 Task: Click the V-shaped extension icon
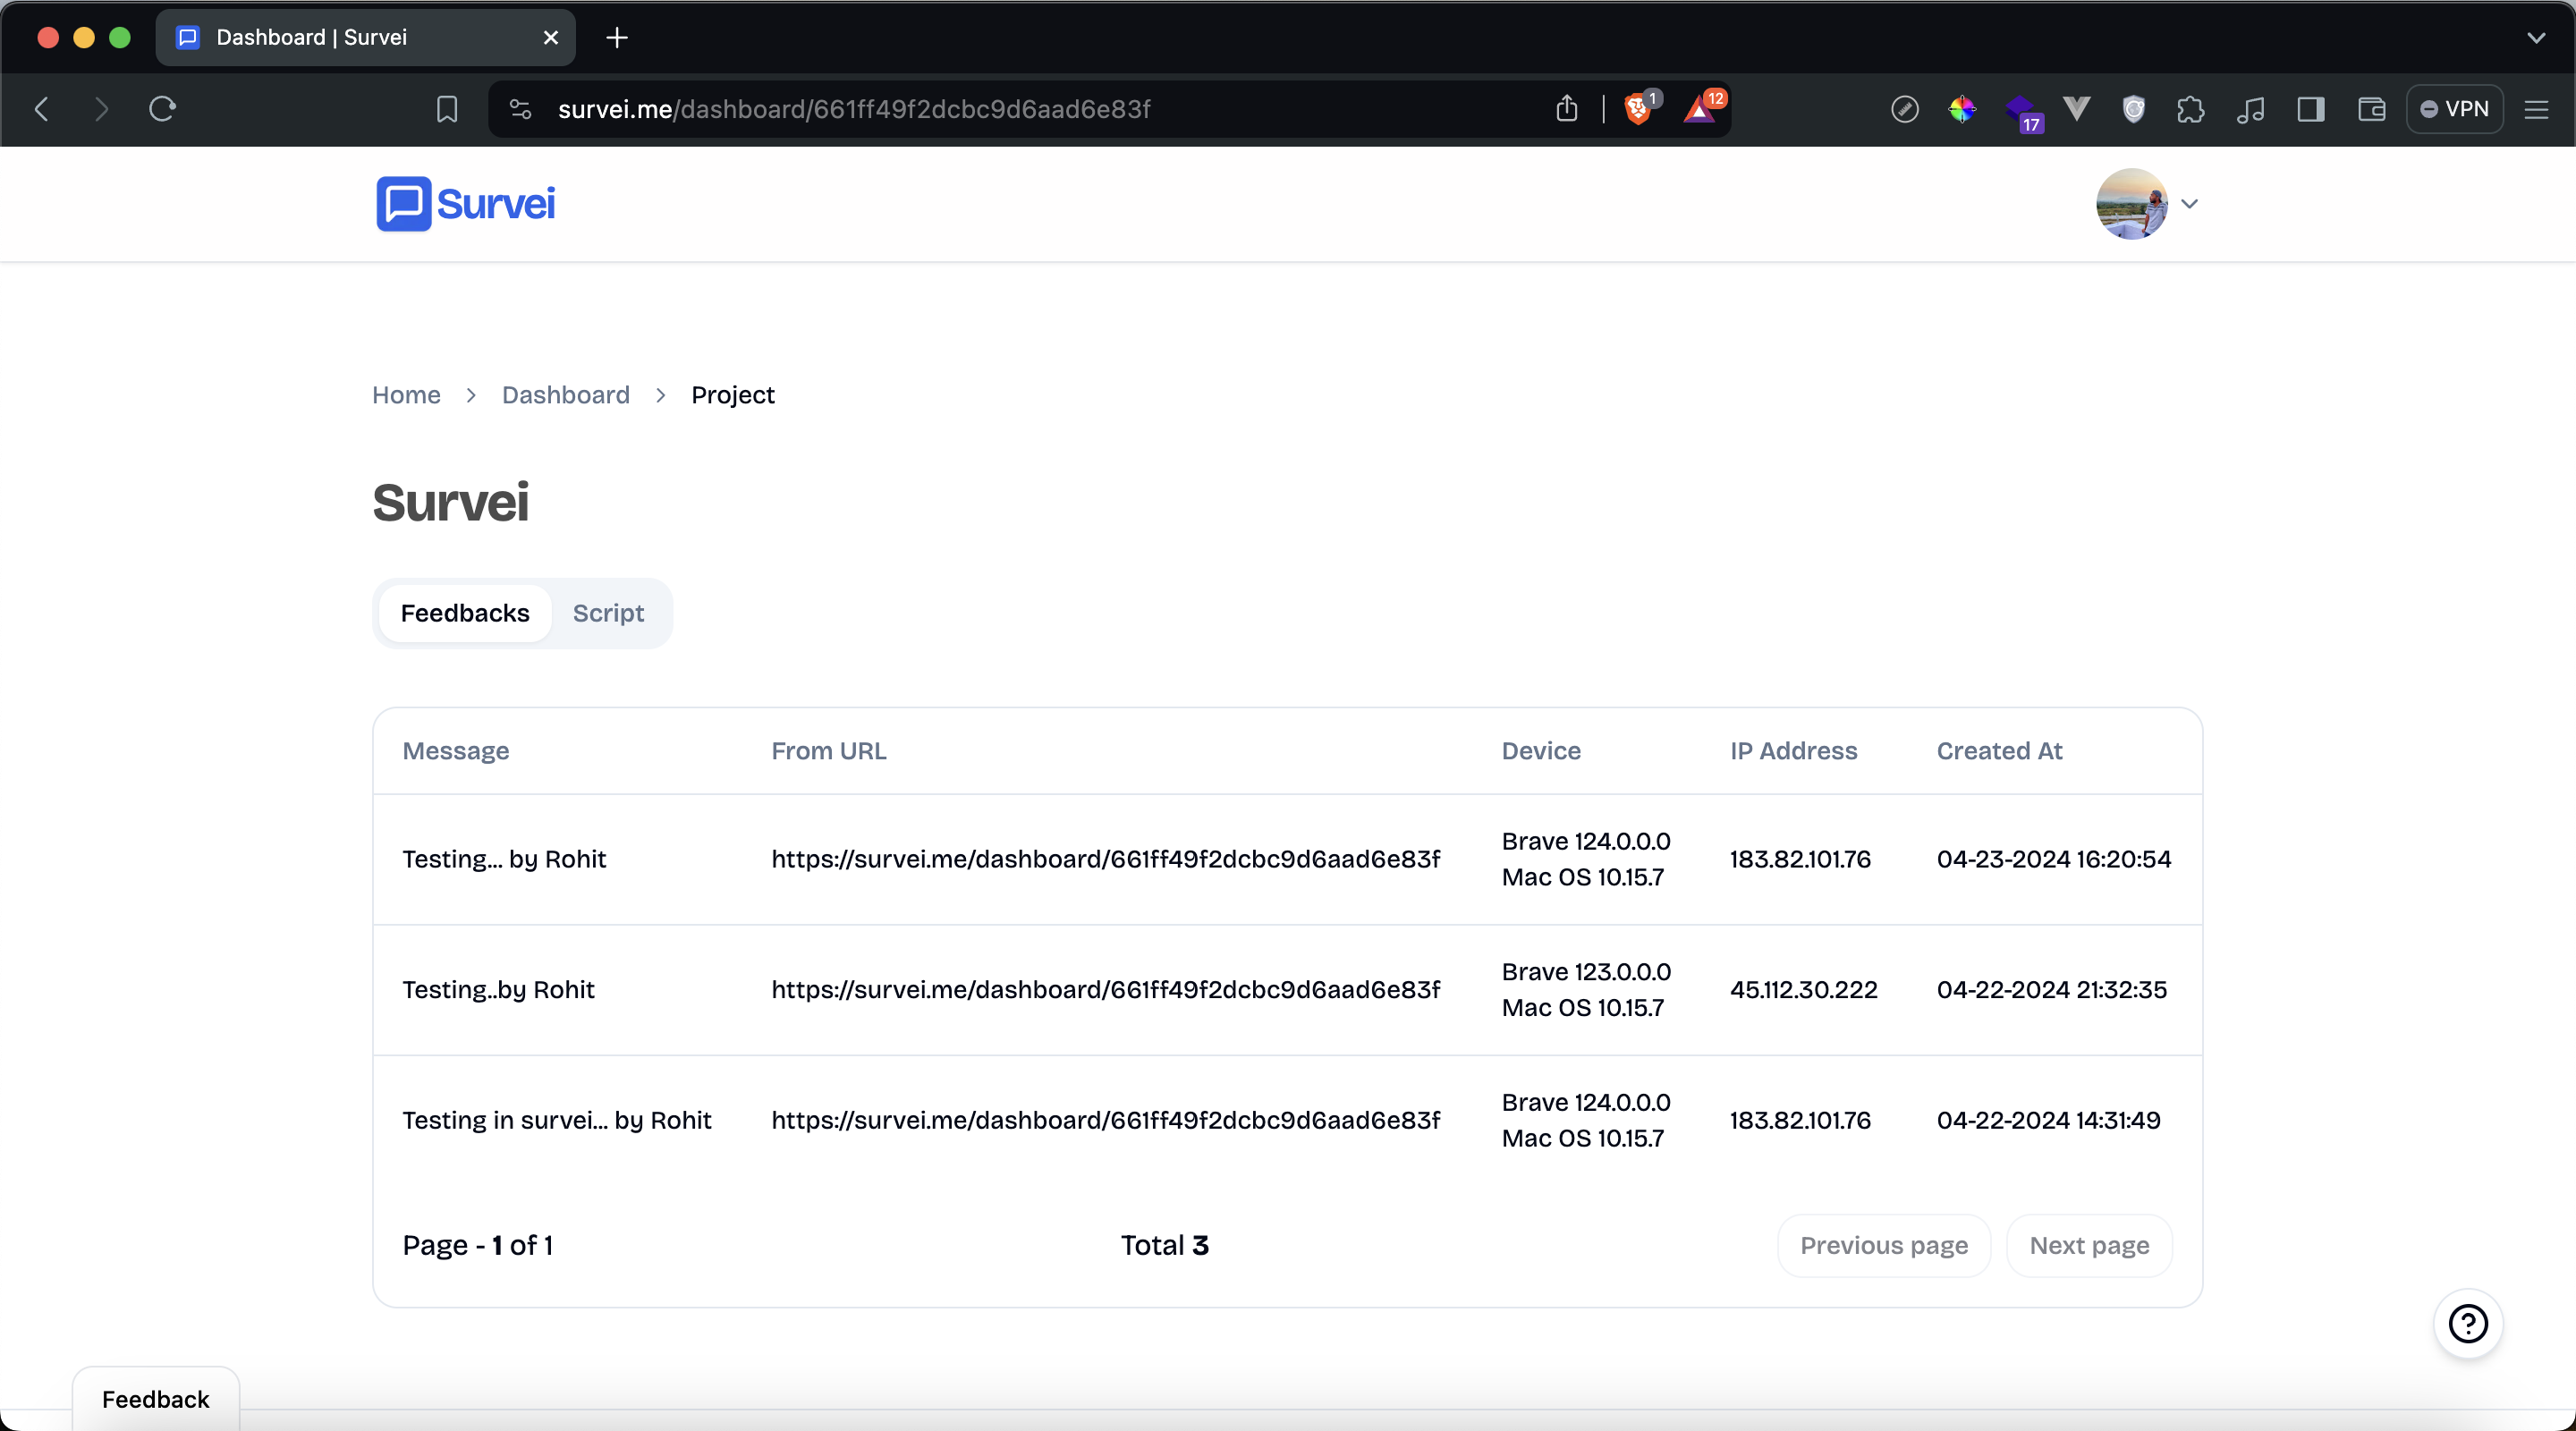2077,109
